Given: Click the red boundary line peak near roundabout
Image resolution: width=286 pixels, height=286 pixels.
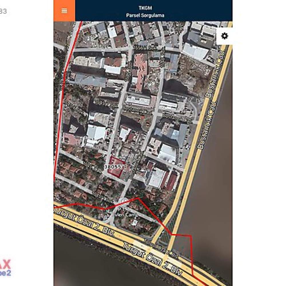Looking at the screenshot, I should (x=138, y=198).
